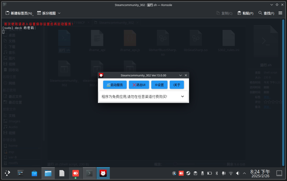287x181 pixels.
Task: Open AnyDesk from the taskbar
Action: click(x=76, y=173)
